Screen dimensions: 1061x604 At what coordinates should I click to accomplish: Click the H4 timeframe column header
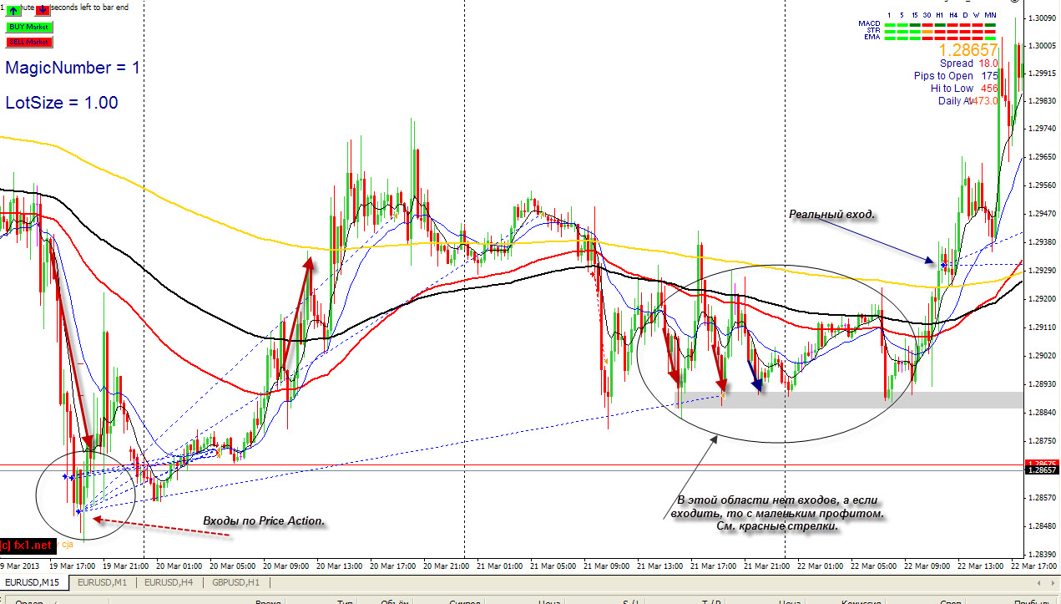point(953,15)
